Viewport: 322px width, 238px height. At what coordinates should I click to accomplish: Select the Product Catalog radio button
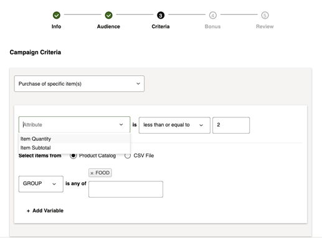click(73, 155)
